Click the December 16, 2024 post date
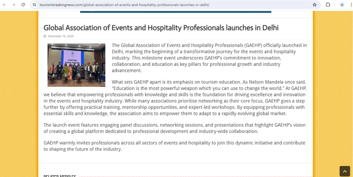The image size is (353, 177). [x=61, y=36]
